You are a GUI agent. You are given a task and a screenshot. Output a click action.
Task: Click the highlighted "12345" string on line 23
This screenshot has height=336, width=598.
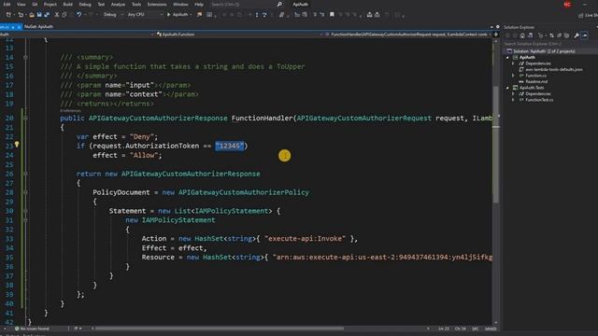tap(229, 146)
